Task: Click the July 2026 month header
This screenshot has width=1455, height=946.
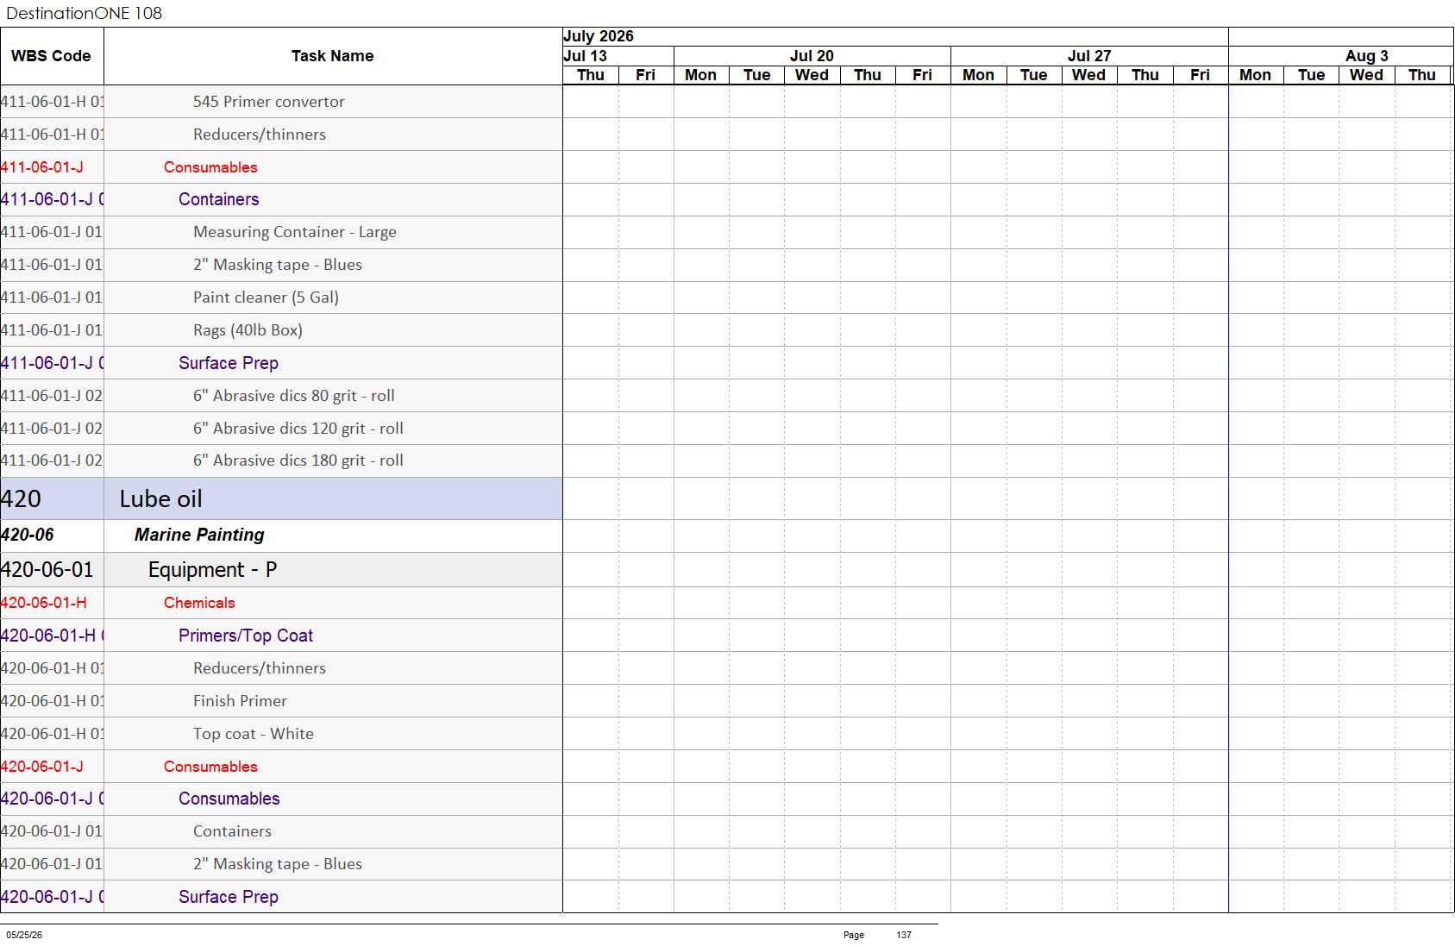Action: point(895,36)
